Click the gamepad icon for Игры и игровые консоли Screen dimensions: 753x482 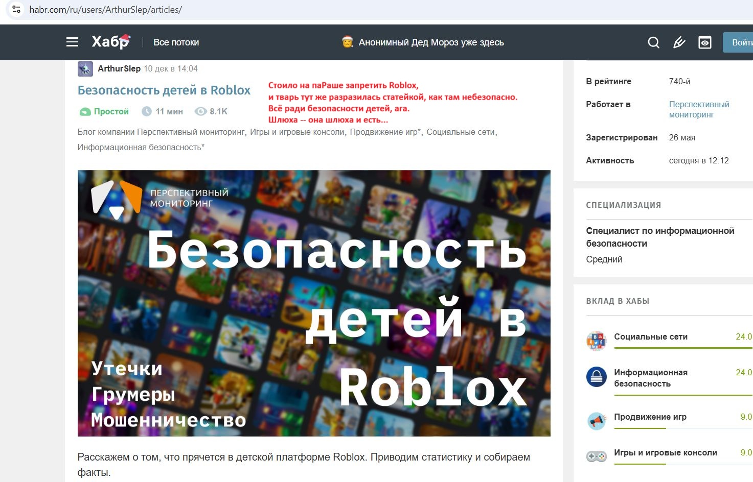tap(596, 454)
